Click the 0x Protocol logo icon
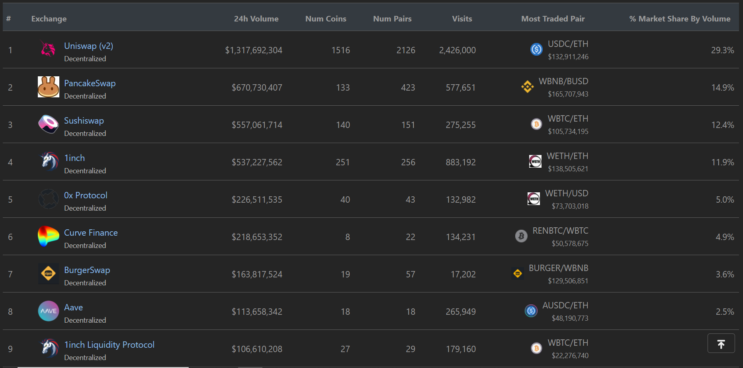The image size is (743, 368). point(48,199)
